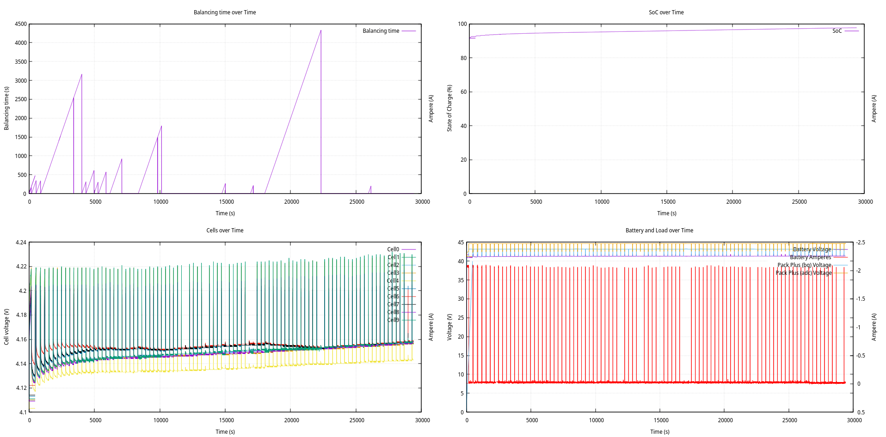886x437 pixels.
Task: Click the -2.5 tick on Battery chart right axis
Action: [861, 243]
